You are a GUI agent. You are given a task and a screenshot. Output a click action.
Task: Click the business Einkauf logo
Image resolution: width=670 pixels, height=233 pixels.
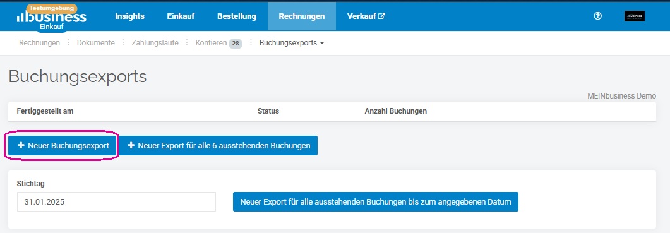coord(51,18)
